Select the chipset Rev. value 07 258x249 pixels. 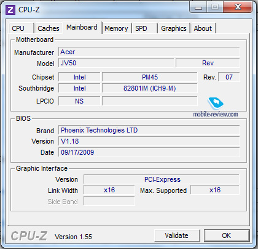click(229, 77)
